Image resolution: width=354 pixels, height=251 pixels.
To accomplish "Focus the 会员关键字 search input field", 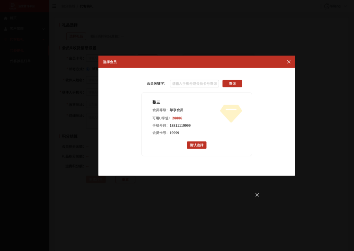I will (x=194, y=83).
